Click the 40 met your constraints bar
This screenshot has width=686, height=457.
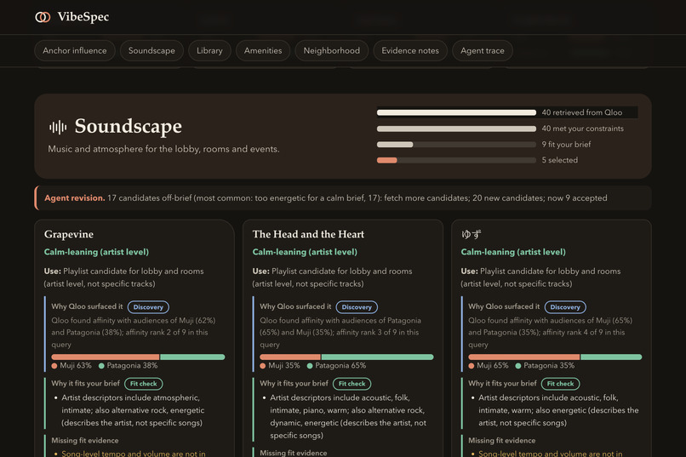point(456,129)
